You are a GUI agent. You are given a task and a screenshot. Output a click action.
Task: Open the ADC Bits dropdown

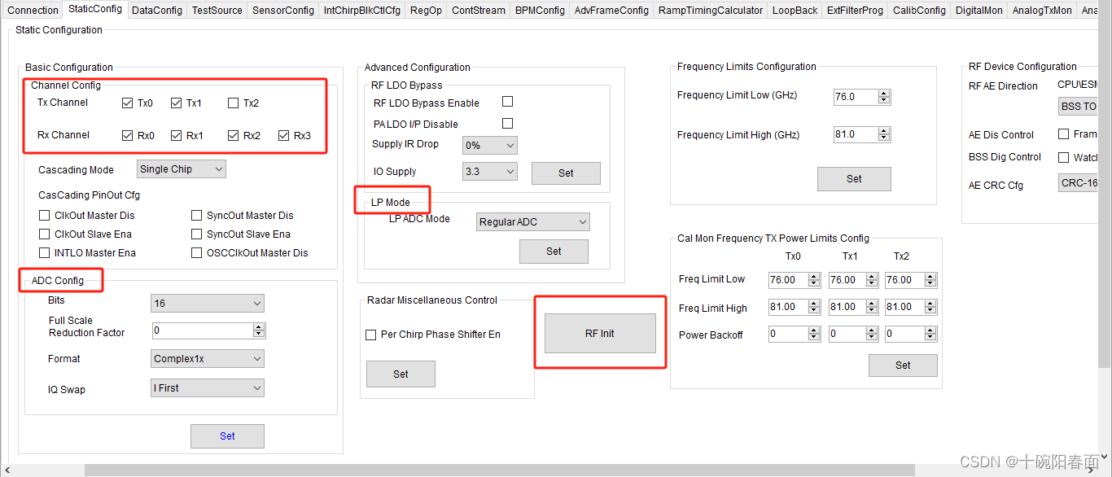pos(208,304)
